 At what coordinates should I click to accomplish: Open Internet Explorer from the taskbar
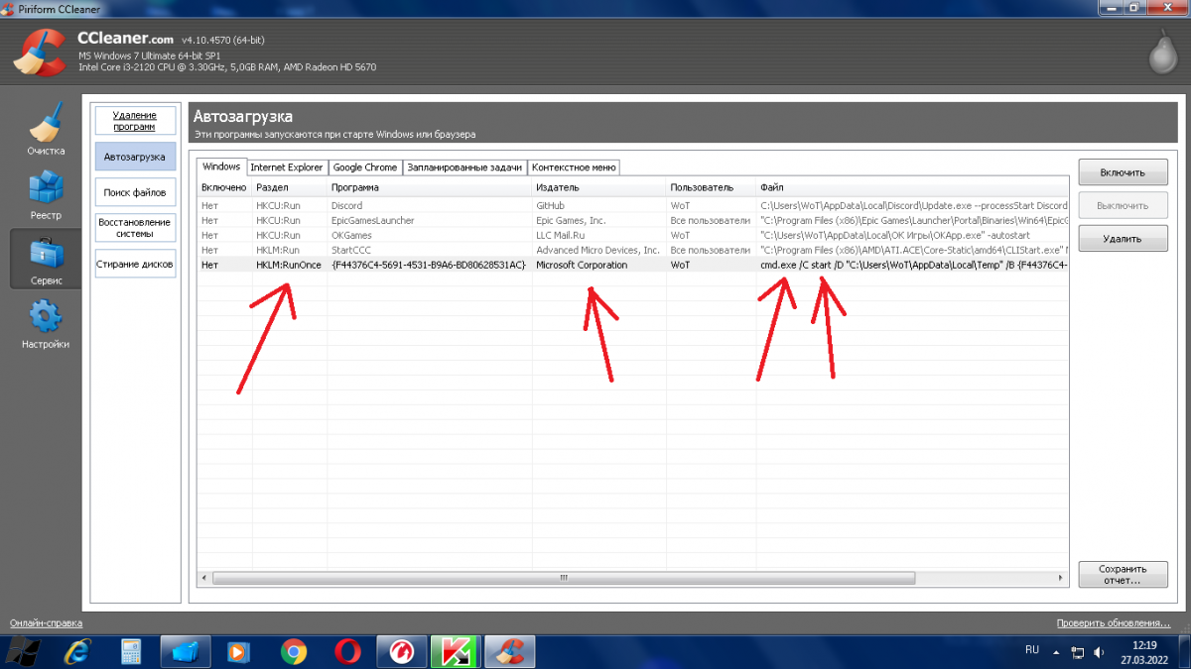[76, 651]
